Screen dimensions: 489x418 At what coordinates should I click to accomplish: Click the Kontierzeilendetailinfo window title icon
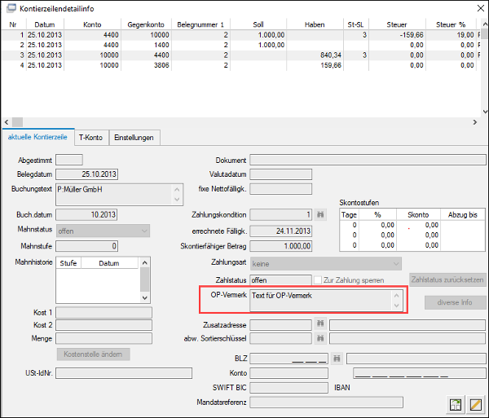pos(11,8)
